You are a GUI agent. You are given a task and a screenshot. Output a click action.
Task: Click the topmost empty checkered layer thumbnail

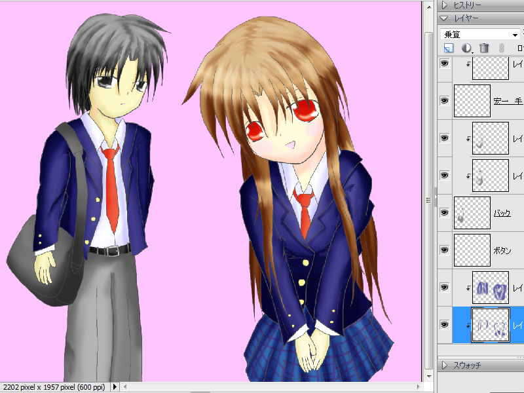[x=490, y=68]
